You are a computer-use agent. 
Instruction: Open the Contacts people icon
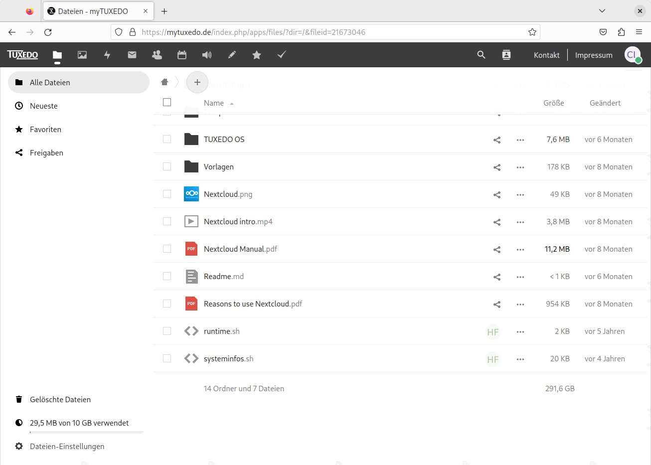157,55
